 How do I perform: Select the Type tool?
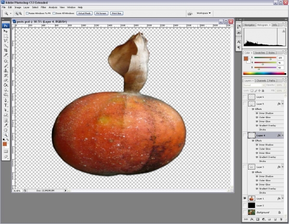pyautogui.click(x=6, y=105)
